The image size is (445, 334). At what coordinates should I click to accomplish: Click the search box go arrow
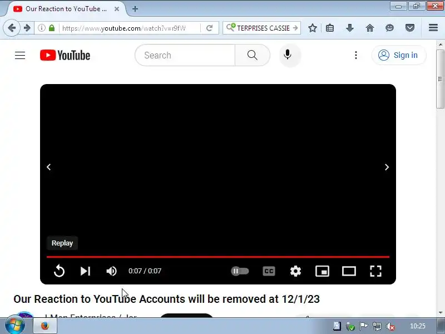pos(295,28)
